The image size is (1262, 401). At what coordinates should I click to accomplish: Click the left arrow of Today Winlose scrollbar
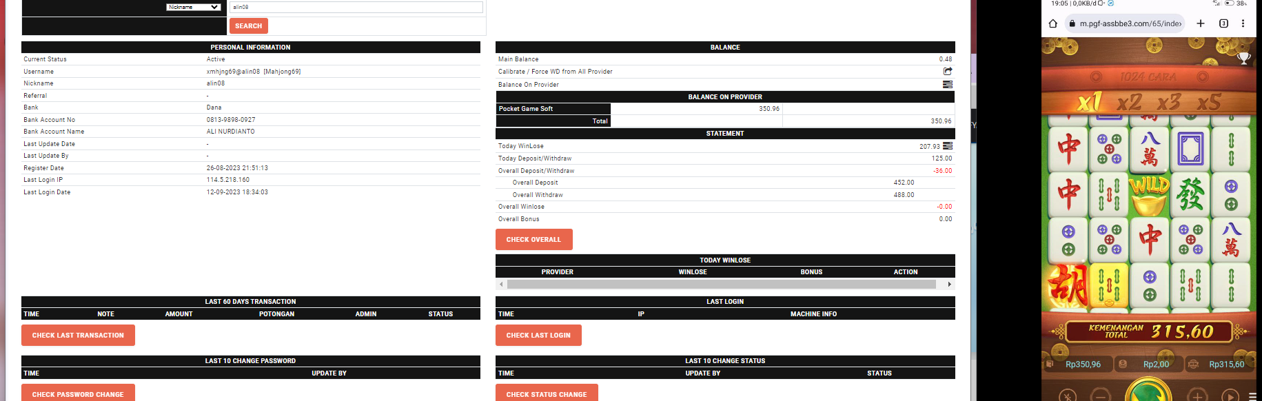pos(501,284)
